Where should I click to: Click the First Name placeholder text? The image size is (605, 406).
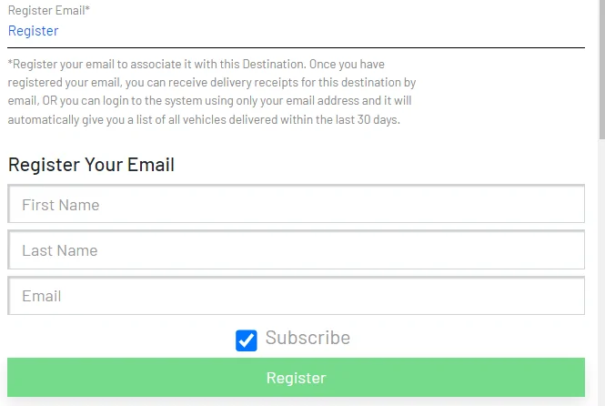(x=61, y=205)
